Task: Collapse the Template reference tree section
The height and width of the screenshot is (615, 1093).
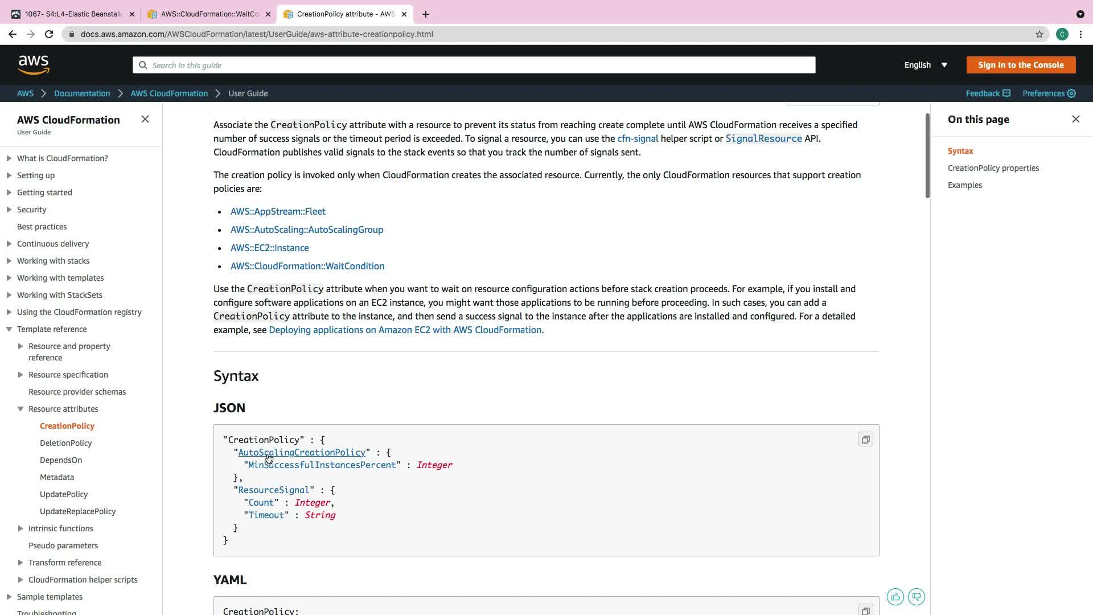Action: [9, 329]
